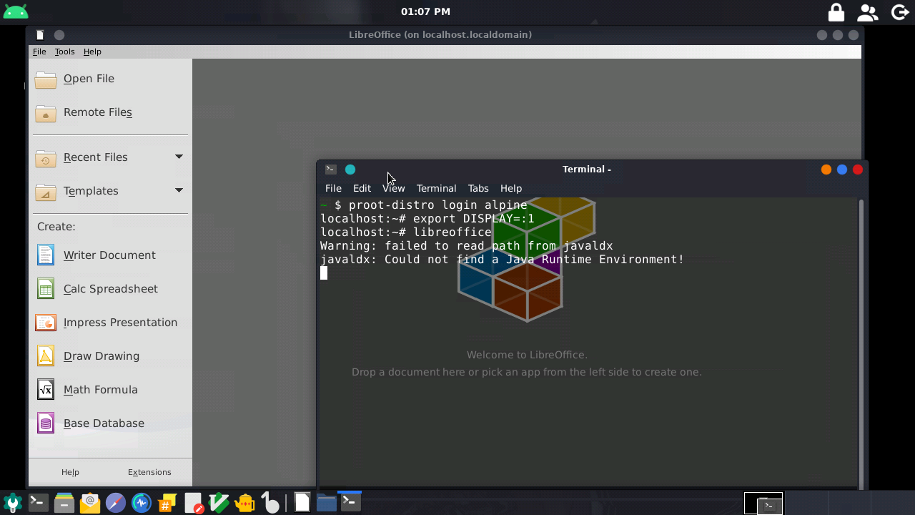
Task: Create a new Writer Document
Action: [109, 255]
